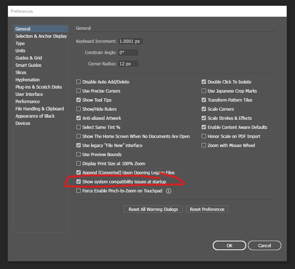Cancel the Preferences dialog
The image size is (295, 269).
tap(265, 245)
